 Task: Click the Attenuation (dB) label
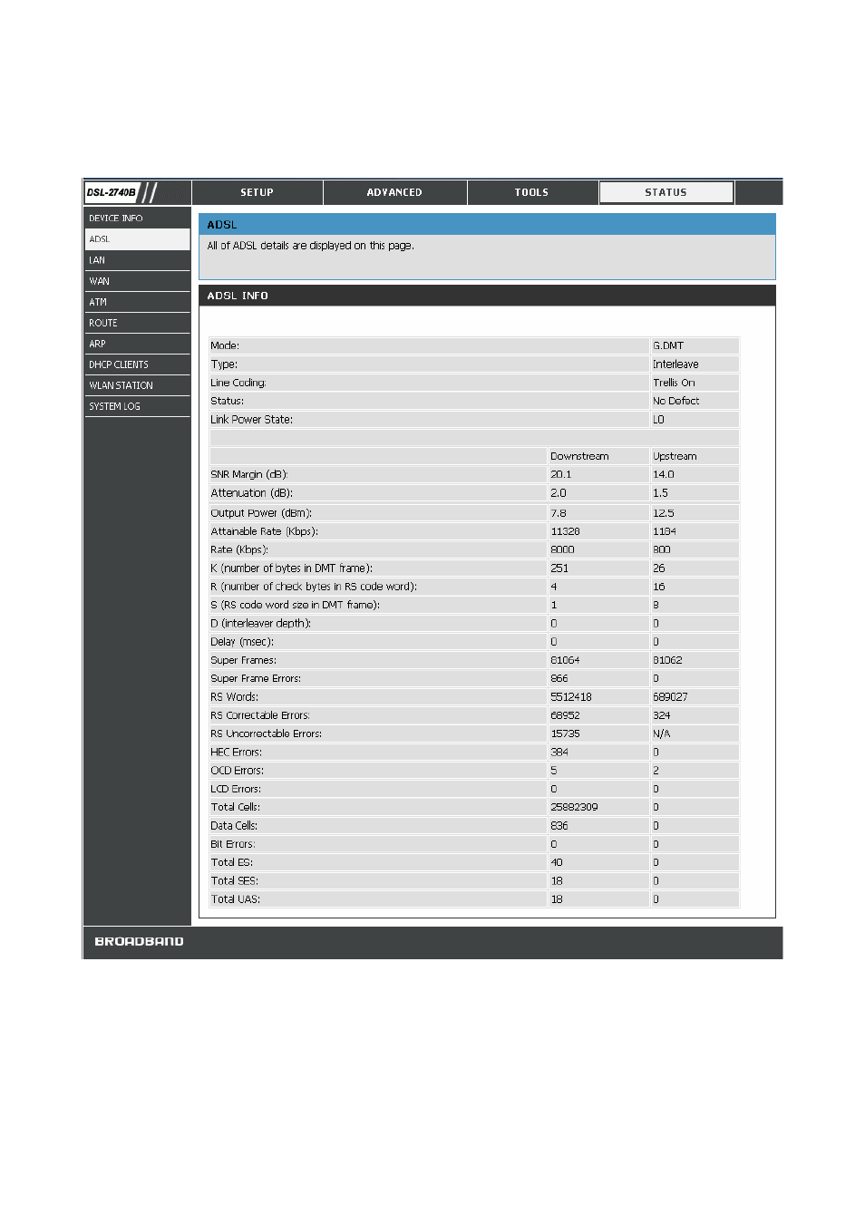coord(251,493)
